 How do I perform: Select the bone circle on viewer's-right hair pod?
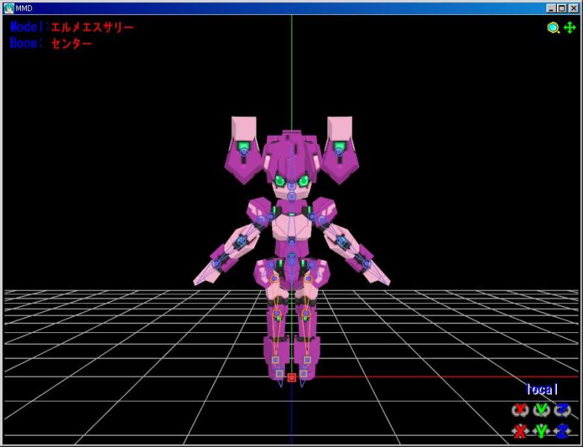pyautogui.click(x=338, y=152)
